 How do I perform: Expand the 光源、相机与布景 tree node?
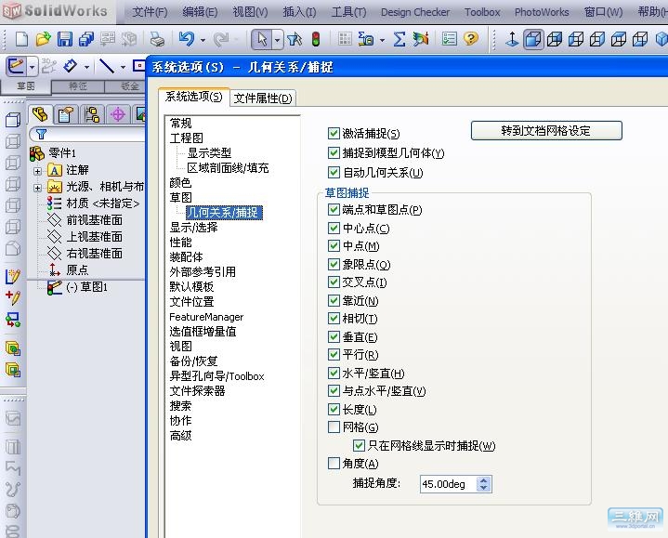(37, 188)
